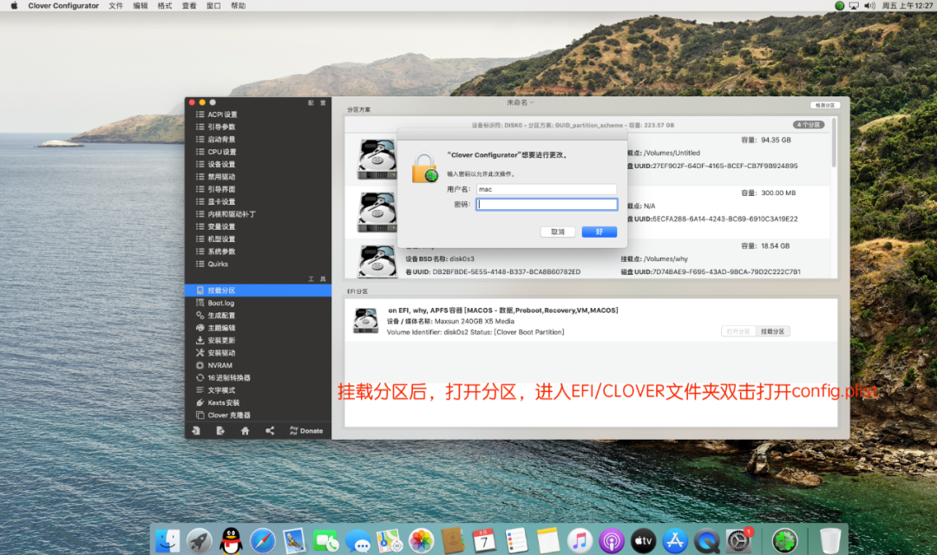The height and width of the screenshot is (555, 937).
Task: Click the partition list vertical scrollbar
Action: pyautogui.click(x=834, y=143)
